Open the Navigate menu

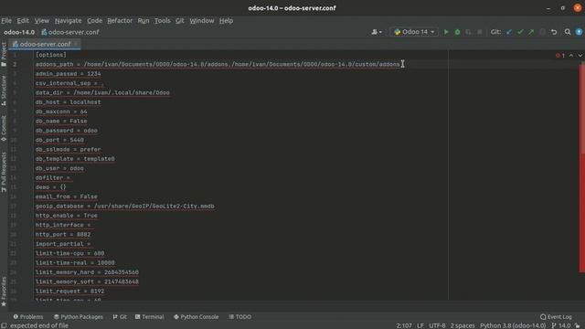click(68, 20)
